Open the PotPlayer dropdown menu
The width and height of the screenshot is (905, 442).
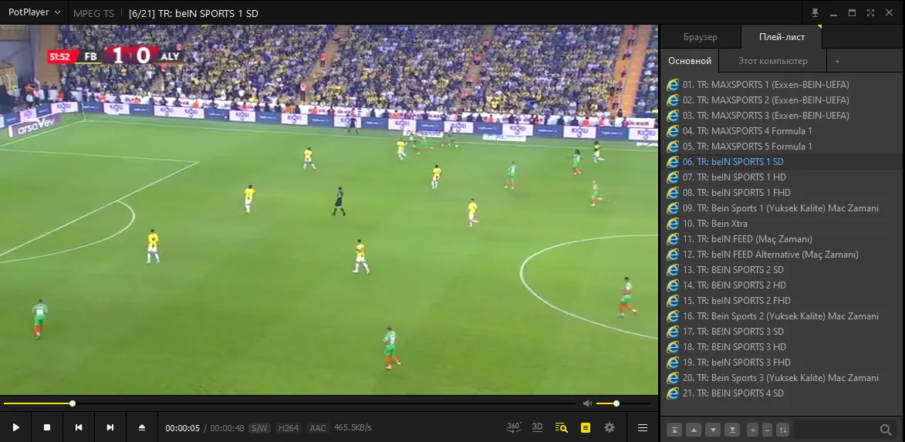click(x=34, y=12)
